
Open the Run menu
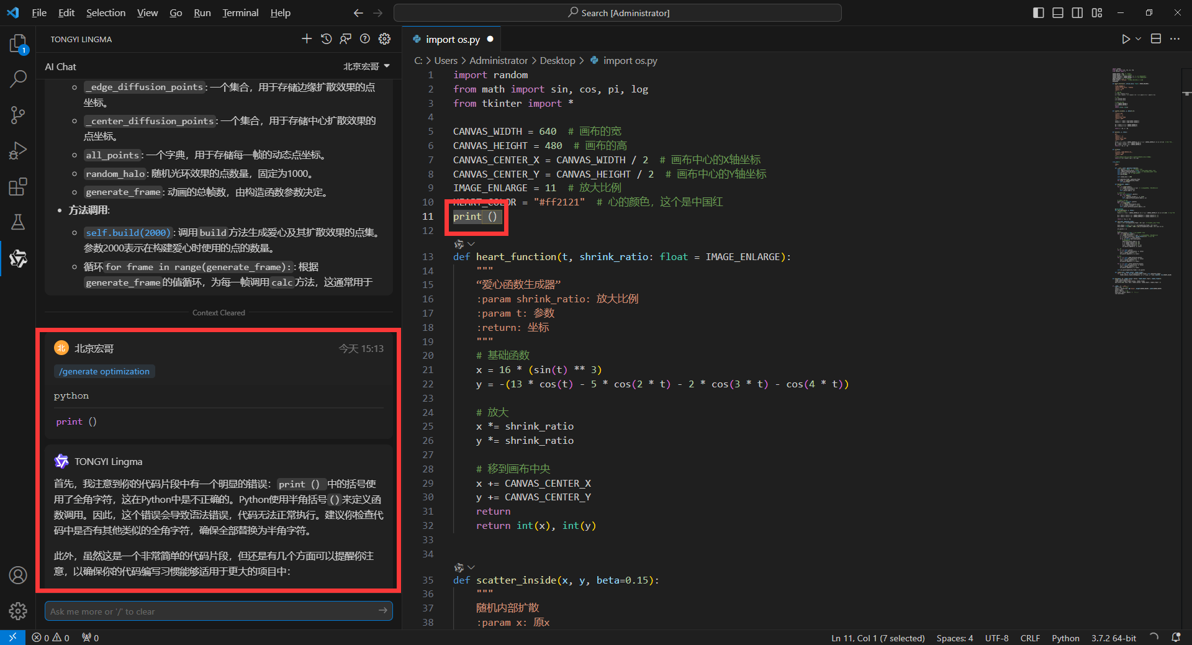[202, 12]
